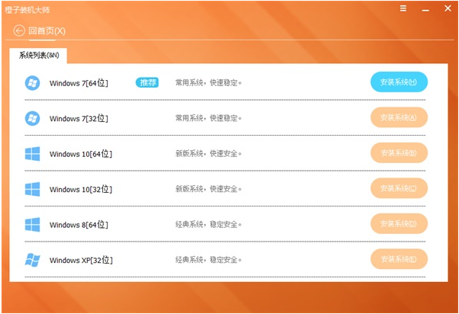
Task: Click the Windows 10 32-bit logo icon
Action: tap(32, 189)
